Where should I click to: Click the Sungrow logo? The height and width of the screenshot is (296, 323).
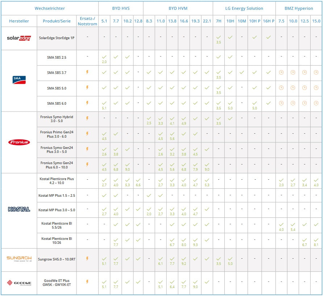click(19, 259)
